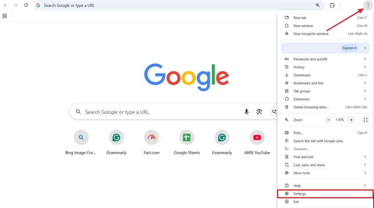Open the Grammarly shortcut beside YouTube
Image resolution: width=374 pixels, height=208 pixels.
point(222,143)
